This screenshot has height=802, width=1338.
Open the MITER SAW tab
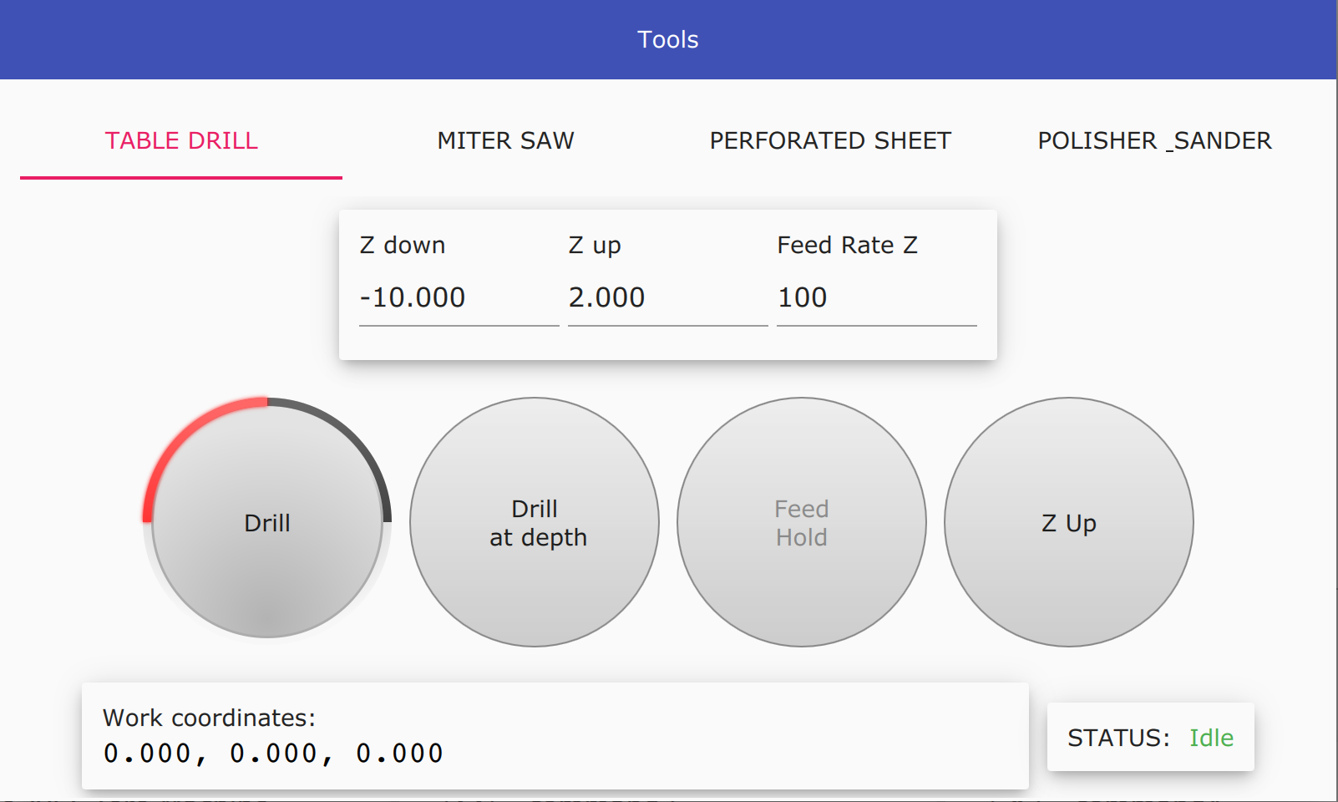tap(505, 140)
